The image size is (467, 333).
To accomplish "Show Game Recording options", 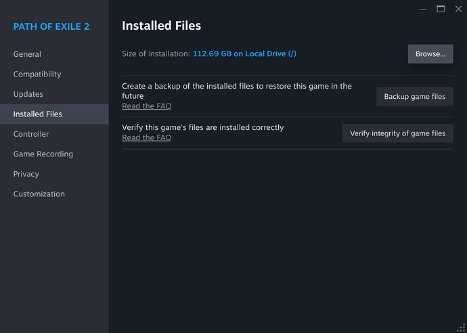I will (x=43, y=154).
